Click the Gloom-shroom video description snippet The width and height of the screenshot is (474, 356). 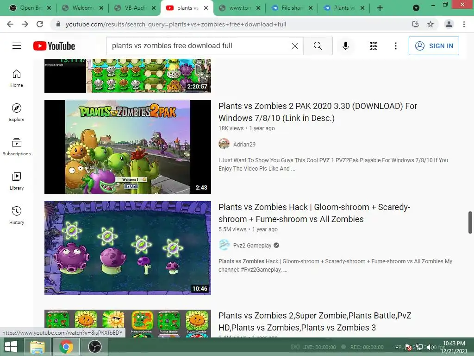click(335, 266)
